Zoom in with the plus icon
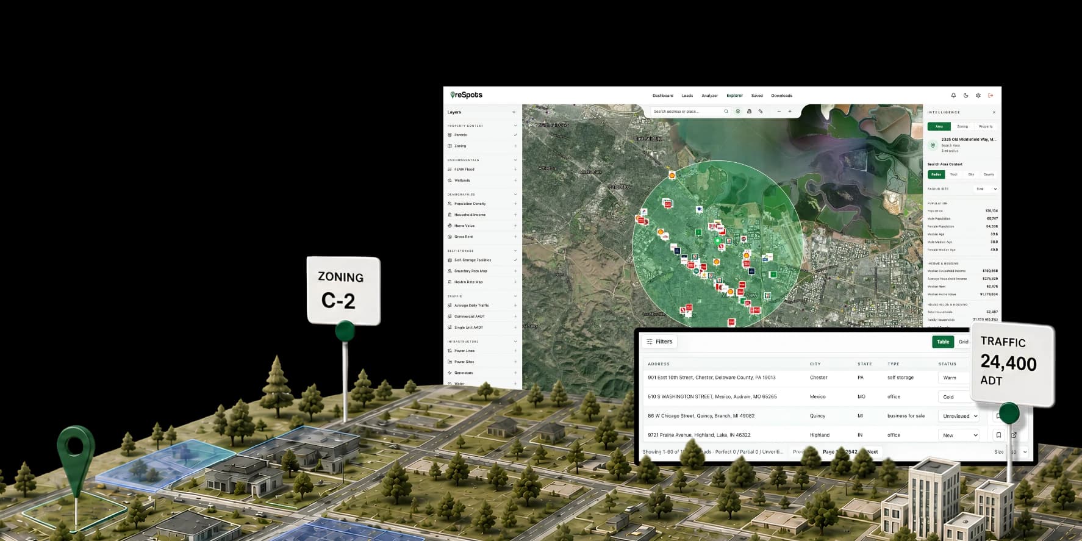The image size is (1082, 541). [x=790, y=112]
